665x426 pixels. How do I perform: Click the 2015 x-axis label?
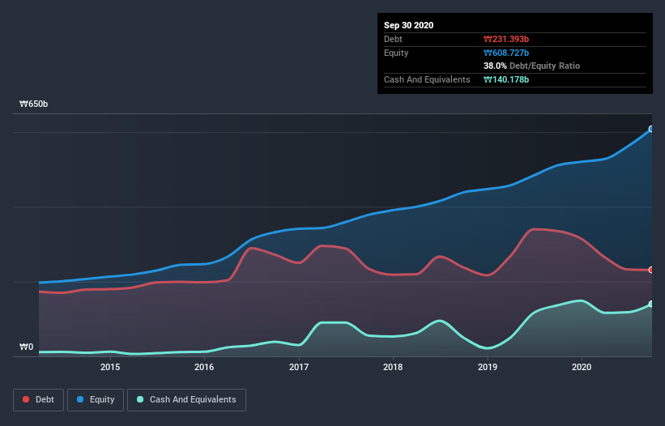[x=110, y=367]
